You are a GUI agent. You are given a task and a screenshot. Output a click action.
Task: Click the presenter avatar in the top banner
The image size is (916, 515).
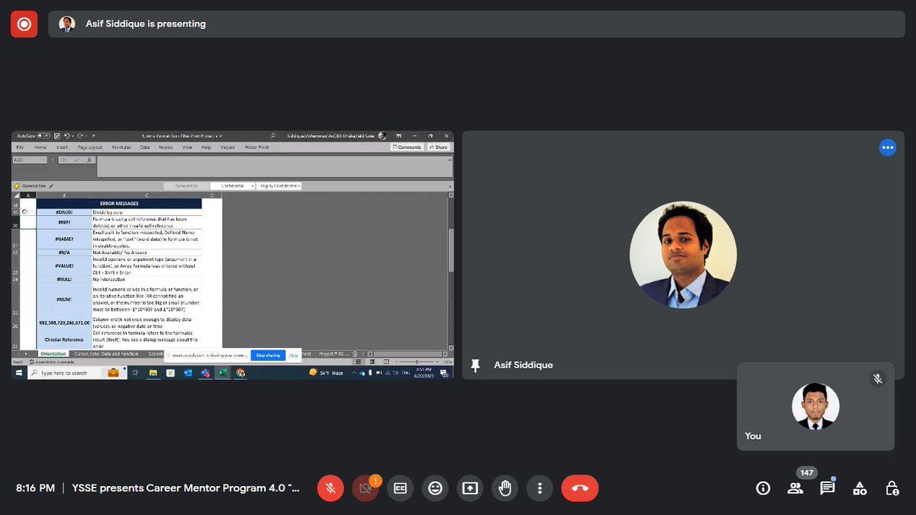pos(67,24)
